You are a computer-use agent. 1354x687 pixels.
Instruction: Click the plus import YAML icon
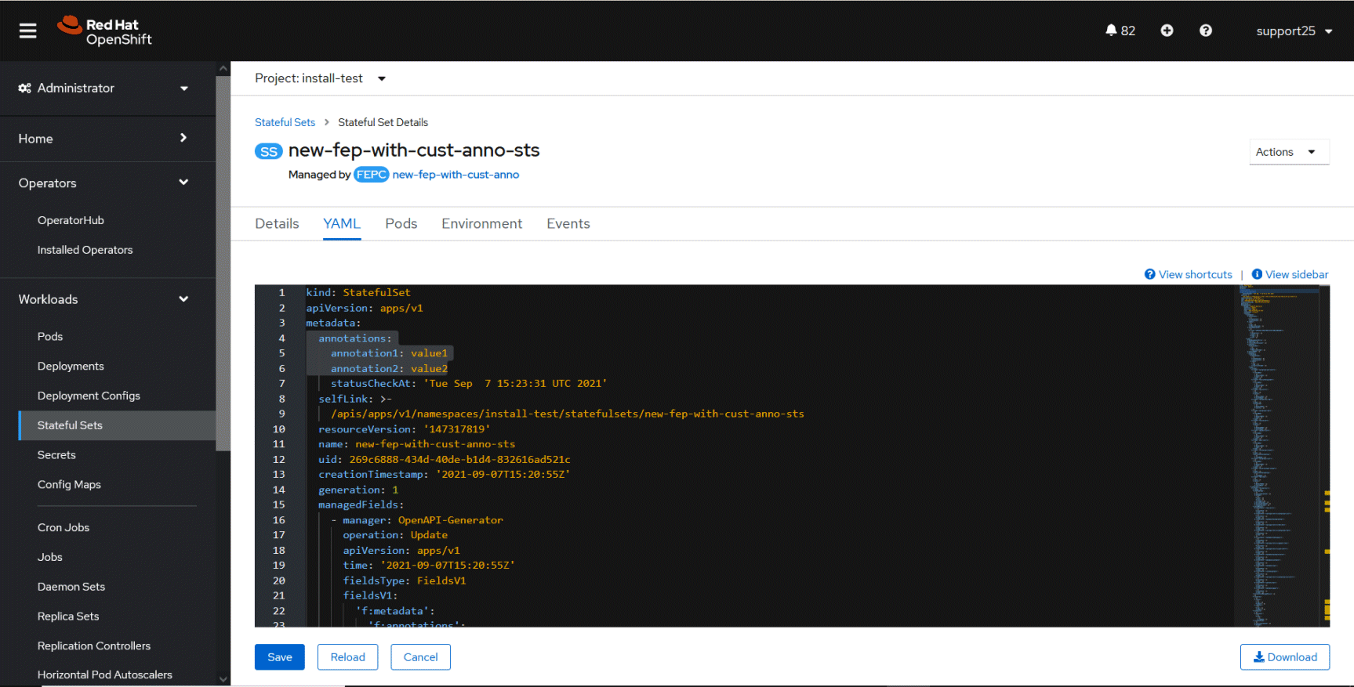point(1167,31)
